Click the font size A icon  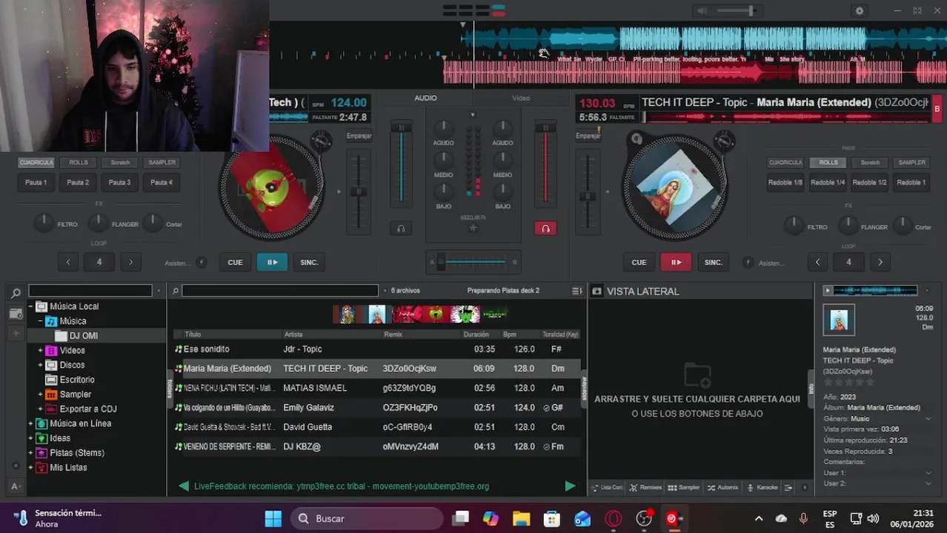tap(15, 486)
